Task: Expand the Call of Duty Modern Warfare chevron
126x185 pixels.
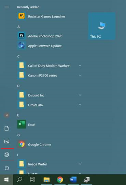Action: coord(80,65)
